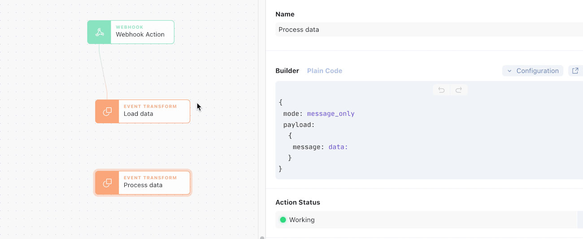
Task: Click the payload key in builder
Action: pos(299,125)
